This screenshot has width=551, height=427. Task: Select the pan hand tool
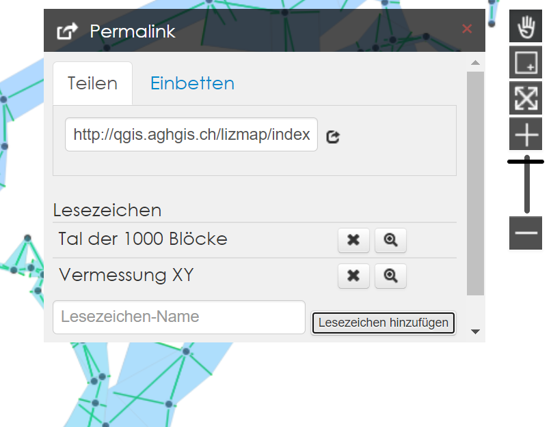[526, 28]
